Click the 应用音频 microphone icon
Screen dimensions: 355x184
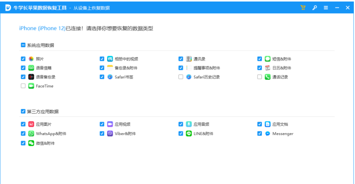pos(189,124)
